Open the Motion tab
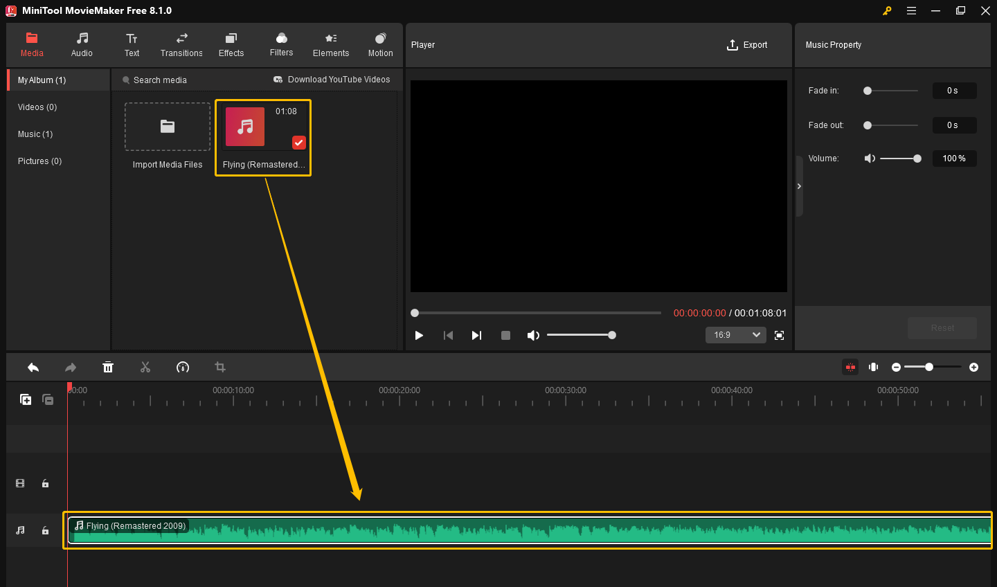This screenshot has width=997, height=587. coord(380,45)
